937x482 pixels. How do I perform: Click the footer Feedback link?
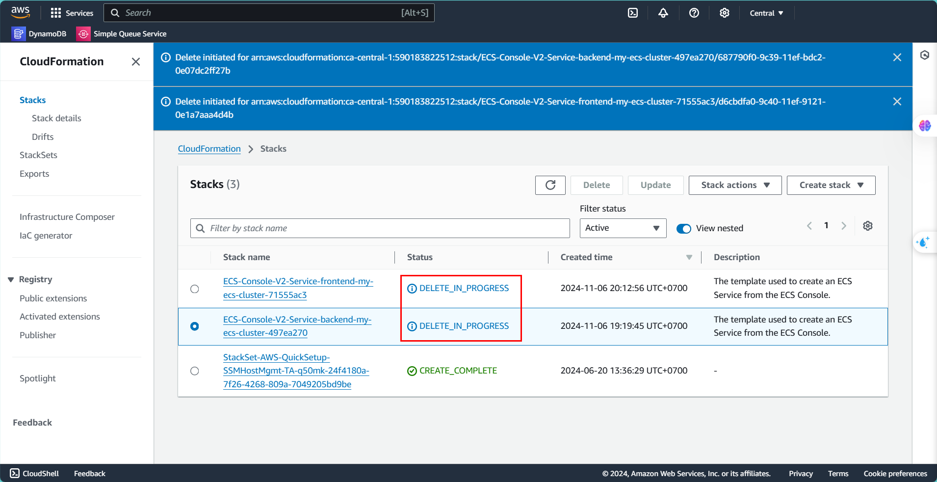point(90,473)
